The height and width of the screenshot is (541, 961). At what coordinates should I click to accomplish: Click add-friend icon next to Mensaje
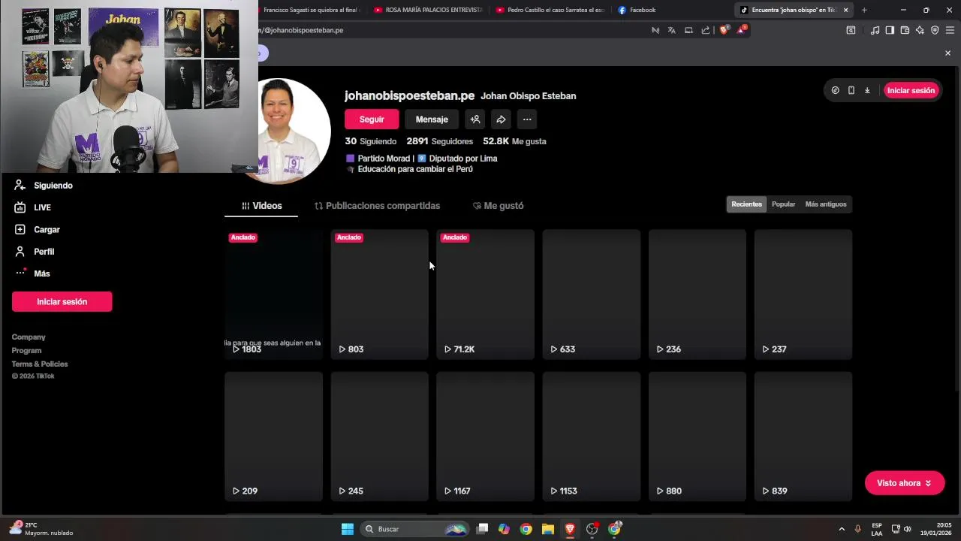click(x=474, y=119)
